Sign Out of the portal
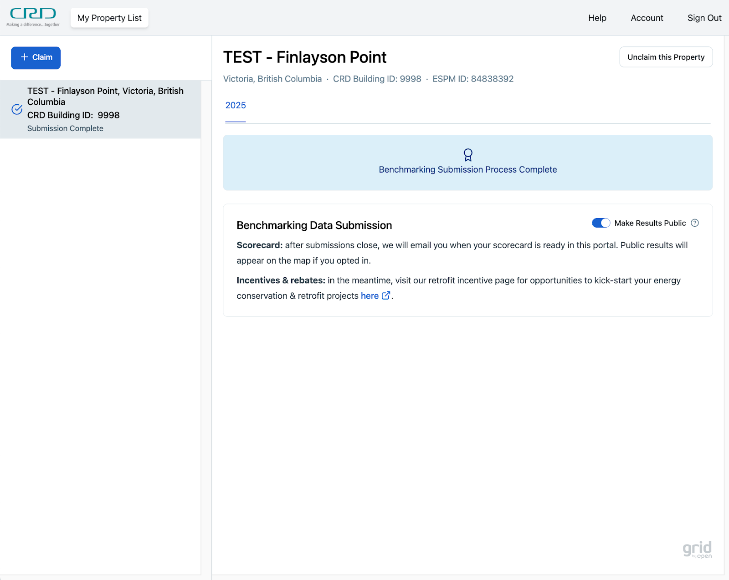Image resolution: width=729 pixels, height=580 pixels. (704, 18)
